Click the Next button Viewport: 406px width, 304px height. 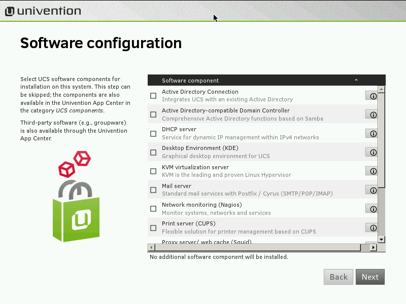tap(370, 277)
